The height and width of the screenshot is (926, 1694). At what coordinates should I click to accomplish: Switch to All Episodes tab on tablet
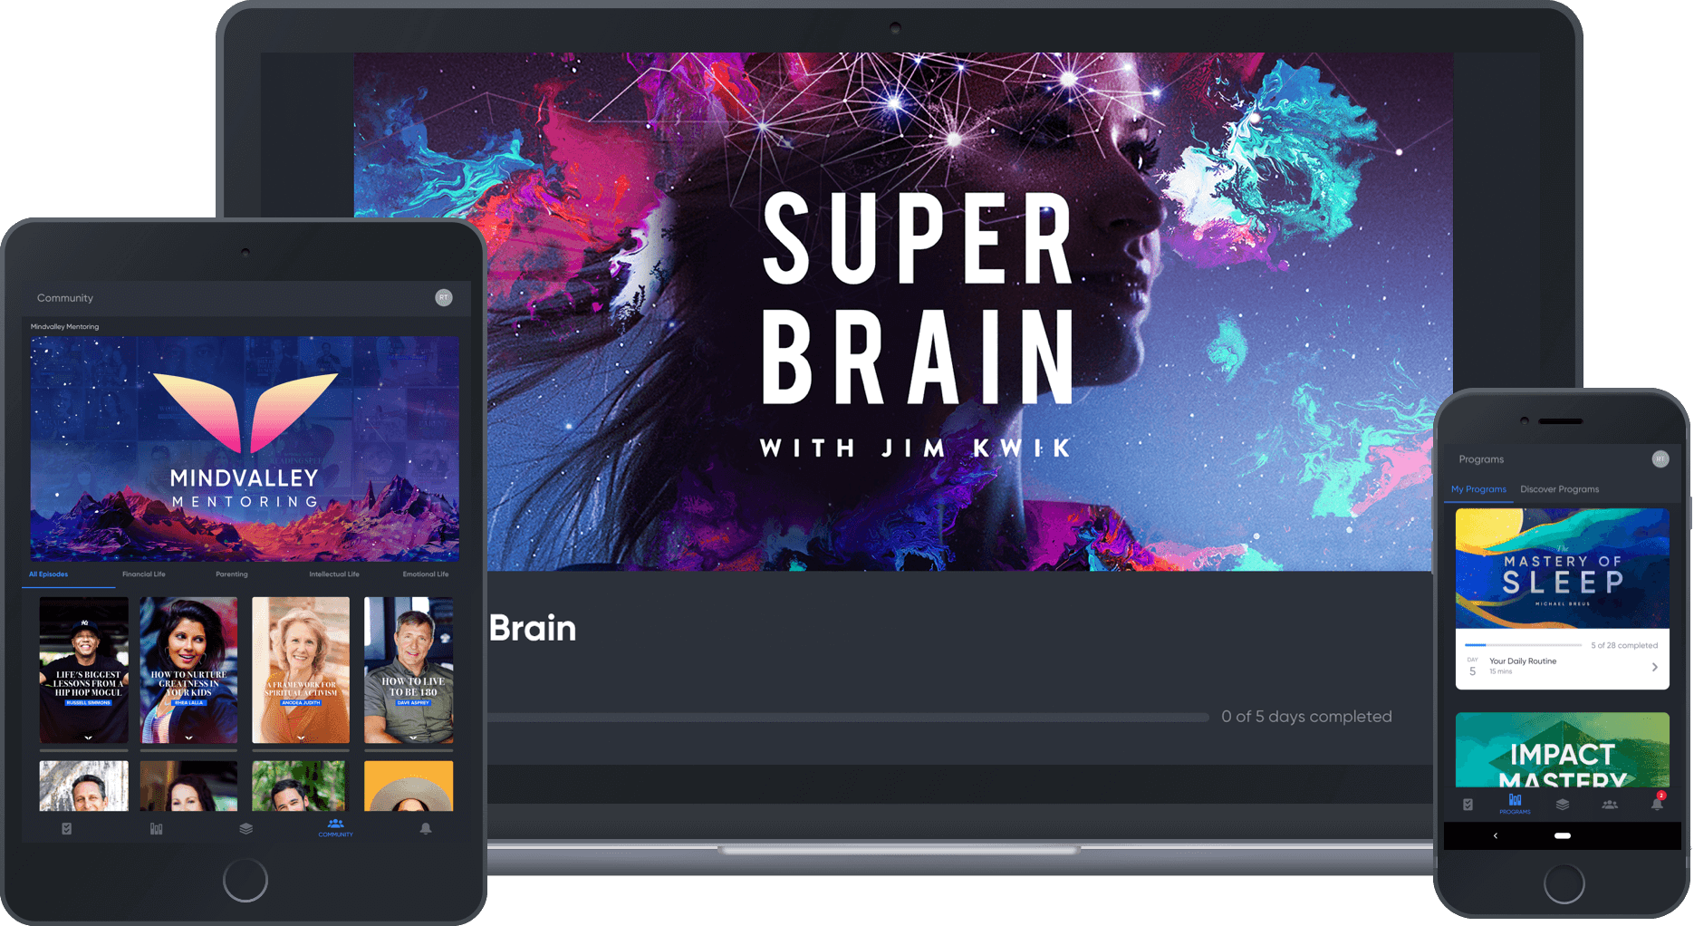[x=49, y=574]
